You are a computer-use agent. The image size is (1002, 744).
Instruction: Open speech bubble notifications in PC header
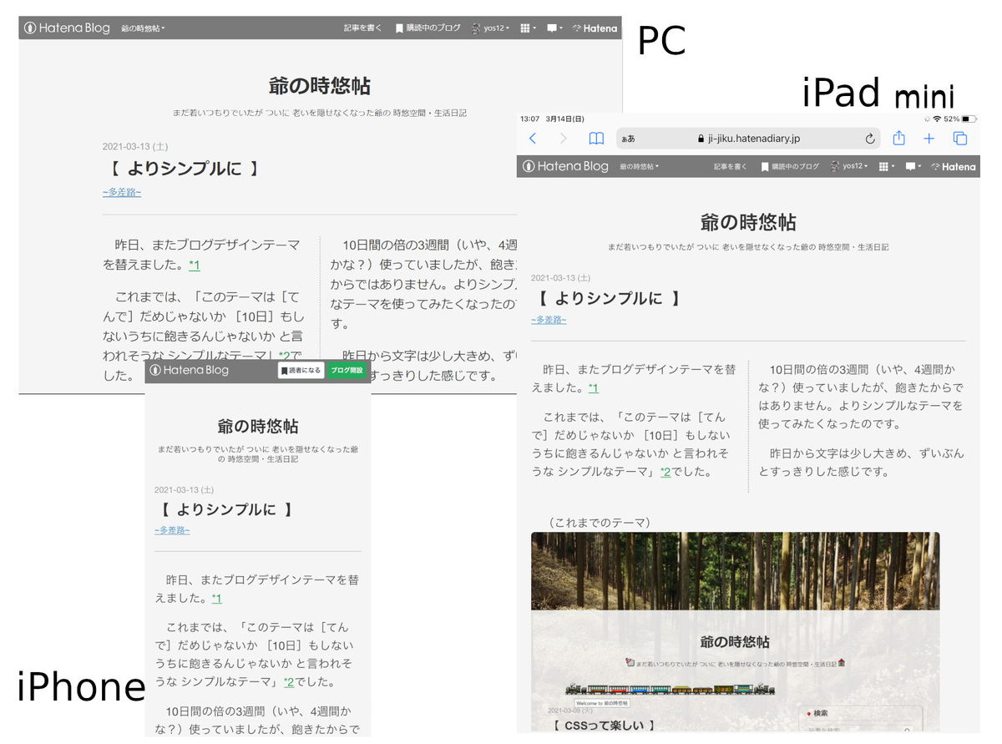[x=554, y=28]
